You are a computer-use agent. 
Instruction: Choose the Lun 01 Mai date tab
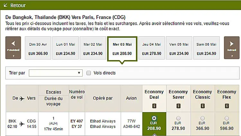tap(66, 48)
